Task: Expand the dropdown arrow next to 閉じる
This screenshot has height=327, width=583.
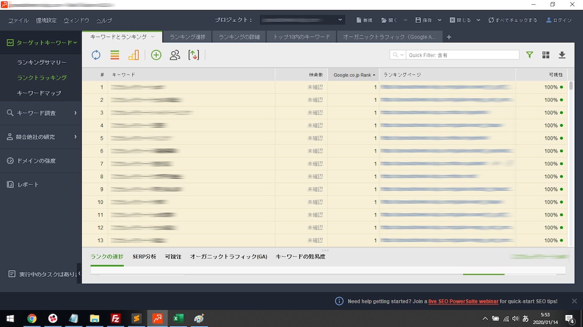Action: coord(479,20)
